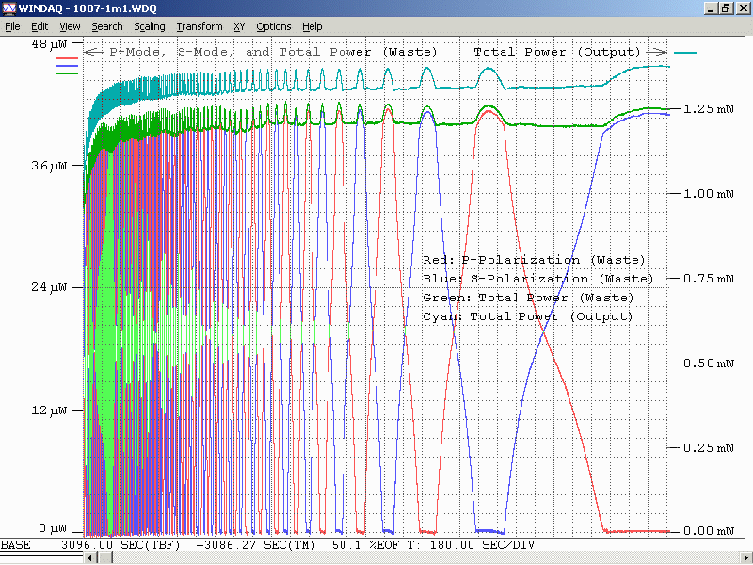Image resolution: width=753 pixels, height=565 pixels.
Task: Open the Transform menu
Action: (x=200, y=26)
